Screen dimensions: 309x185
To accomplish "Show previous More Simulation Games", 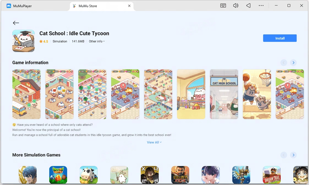I will pyautogui.click(x=284, y=155).
